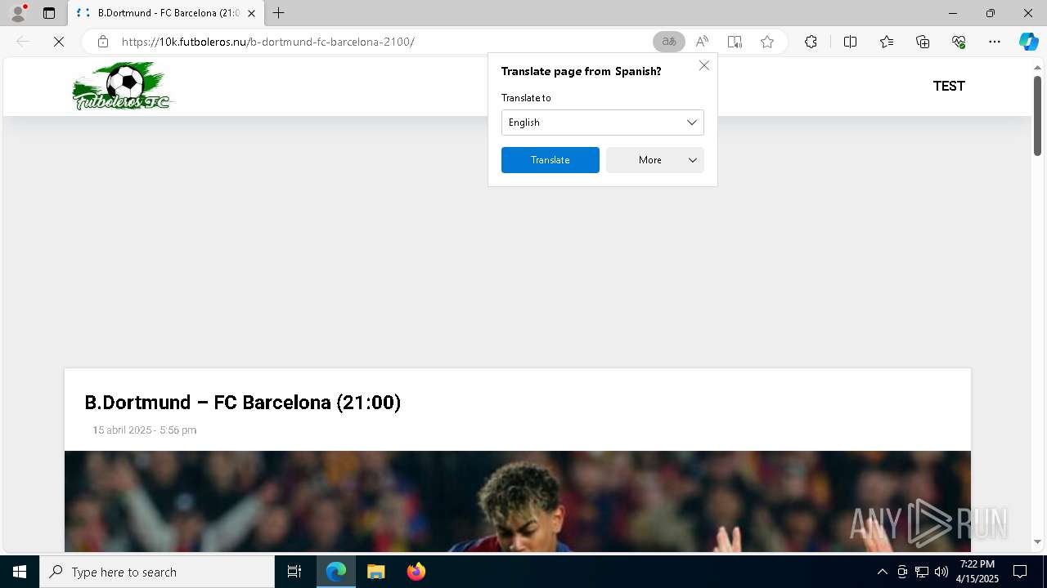Enter Immersive Reader mode
1047x588 pixels.
coord(735,42)
